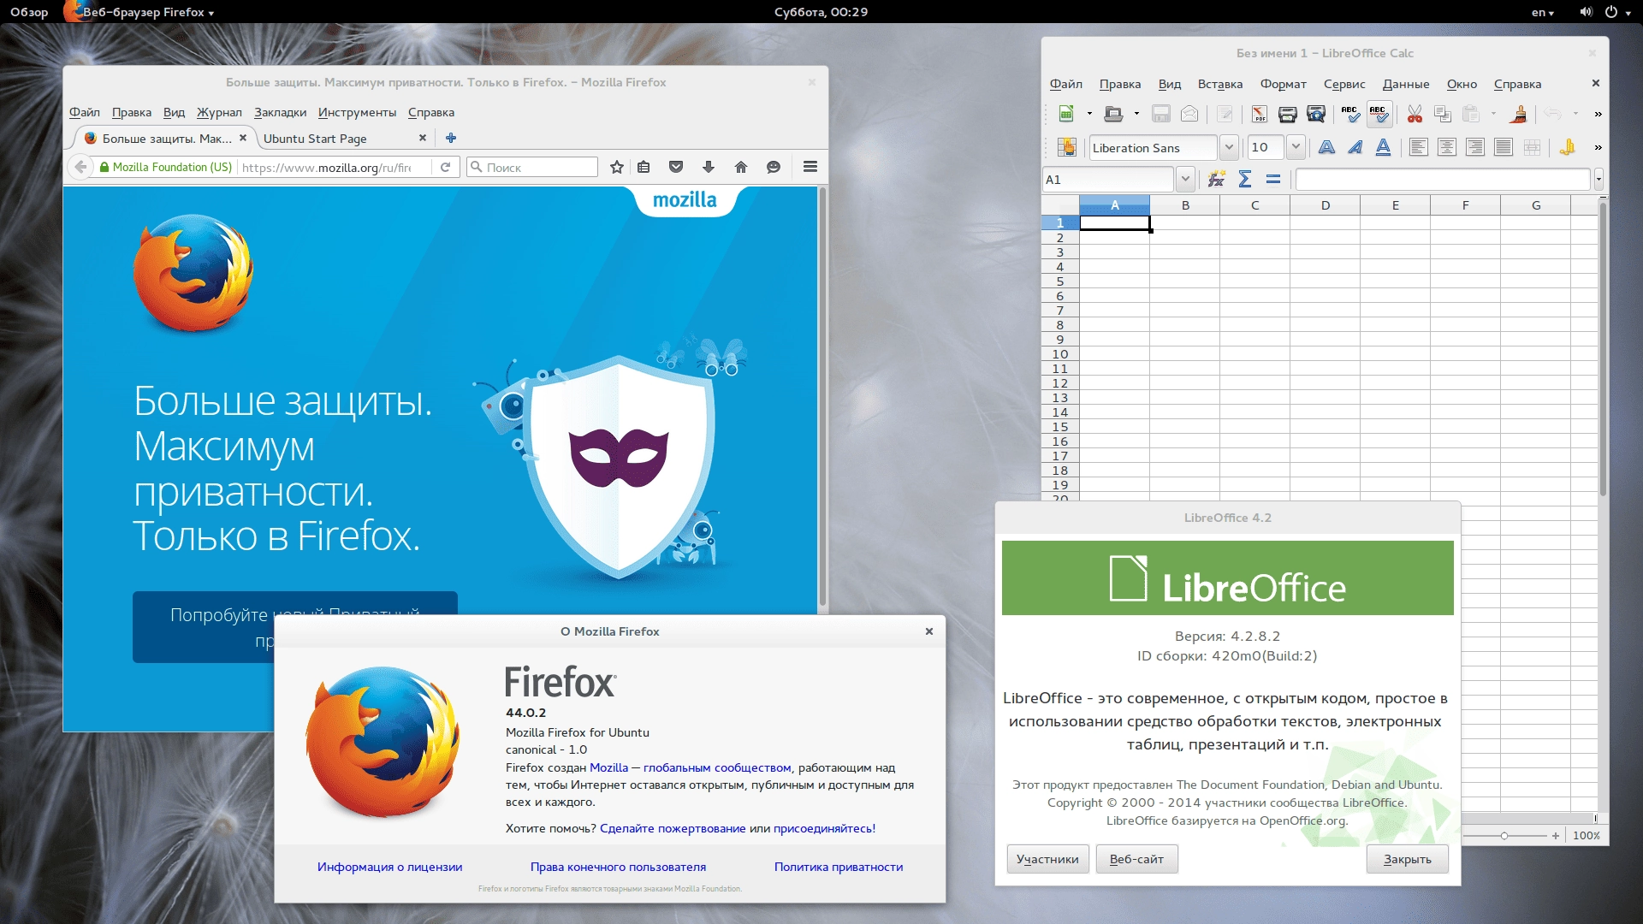This screenshot has width=1643, height=924.
Task: Click the Calc zoom slider handle
Action: (x=1504, y=835)
